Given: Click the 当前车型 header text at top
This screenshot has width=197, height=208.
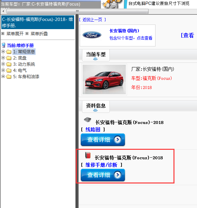Looking at the screenshot, I should click(41, 4).
